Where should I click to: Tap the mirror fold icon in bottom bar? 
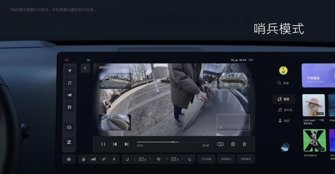(104, 159)
